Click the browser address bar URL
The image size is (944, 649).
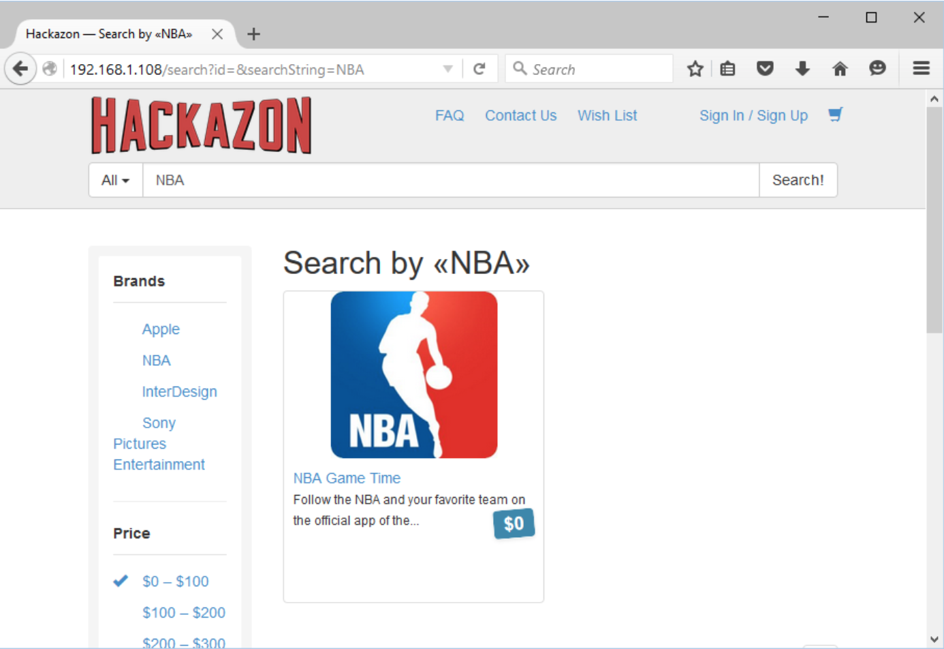[x=217, y=70]
